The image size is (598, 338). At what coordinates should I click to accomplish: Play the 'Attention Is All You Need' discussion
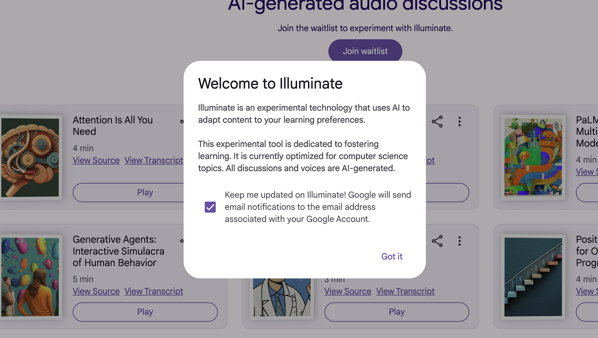[145, 192]
